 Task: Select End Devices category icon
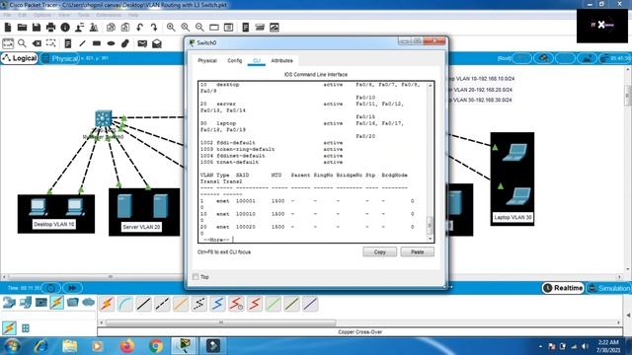click(x=25, y=303)
